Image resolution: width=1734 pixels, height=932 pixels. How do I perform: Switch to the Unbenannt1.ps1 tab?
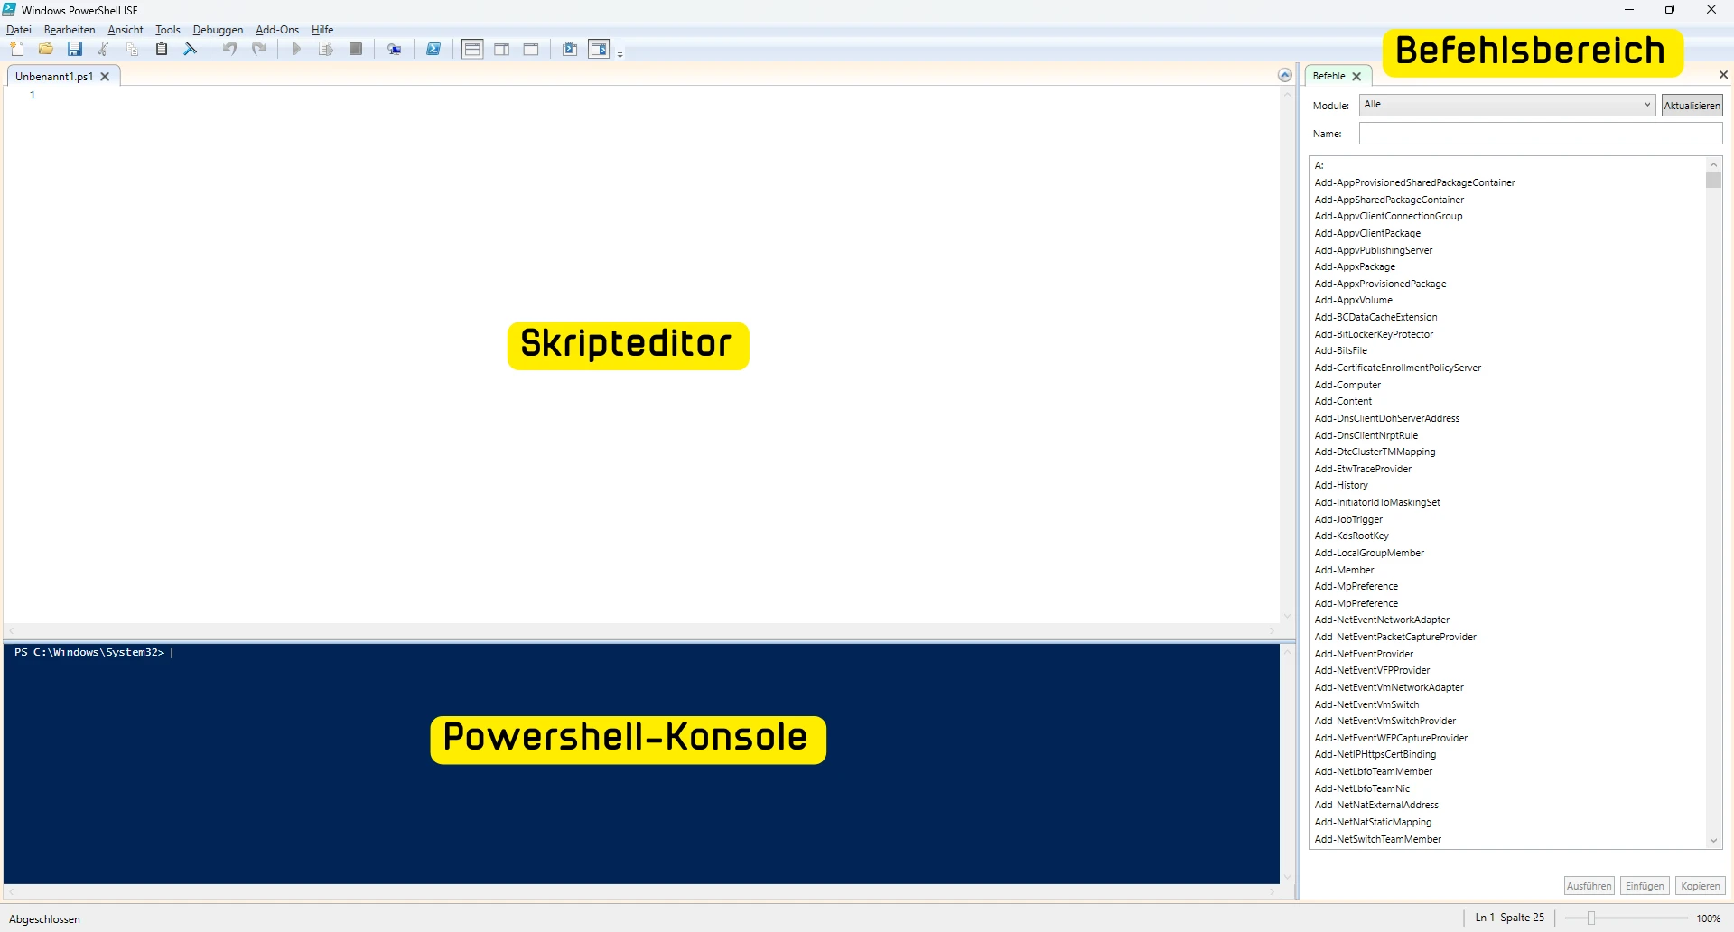pos(56,76)
